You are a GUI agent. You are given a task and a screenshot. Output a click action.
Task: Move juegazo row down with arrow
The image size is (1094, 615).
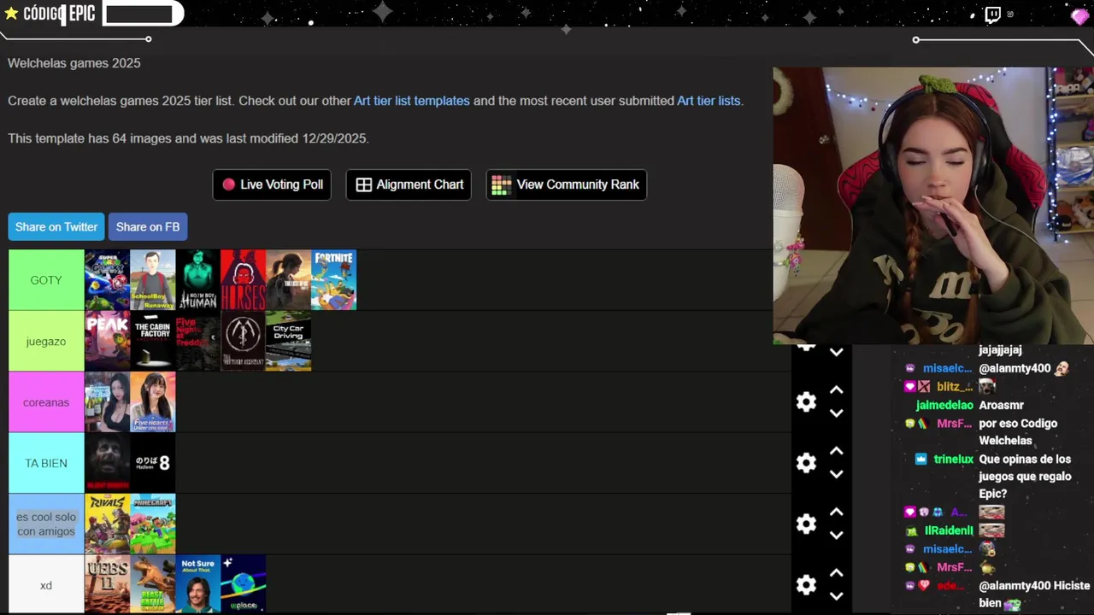tap(837, 352)
